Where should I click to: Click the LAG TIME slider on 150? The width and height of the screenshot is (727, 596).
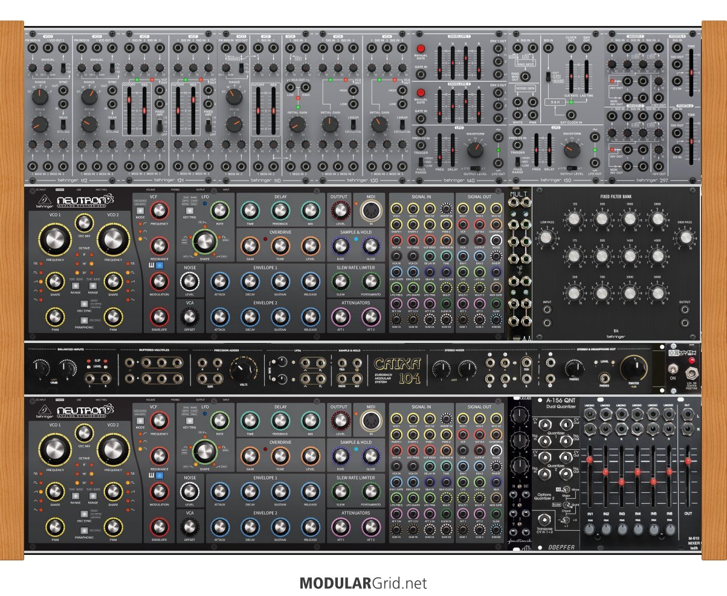point(586,75)
